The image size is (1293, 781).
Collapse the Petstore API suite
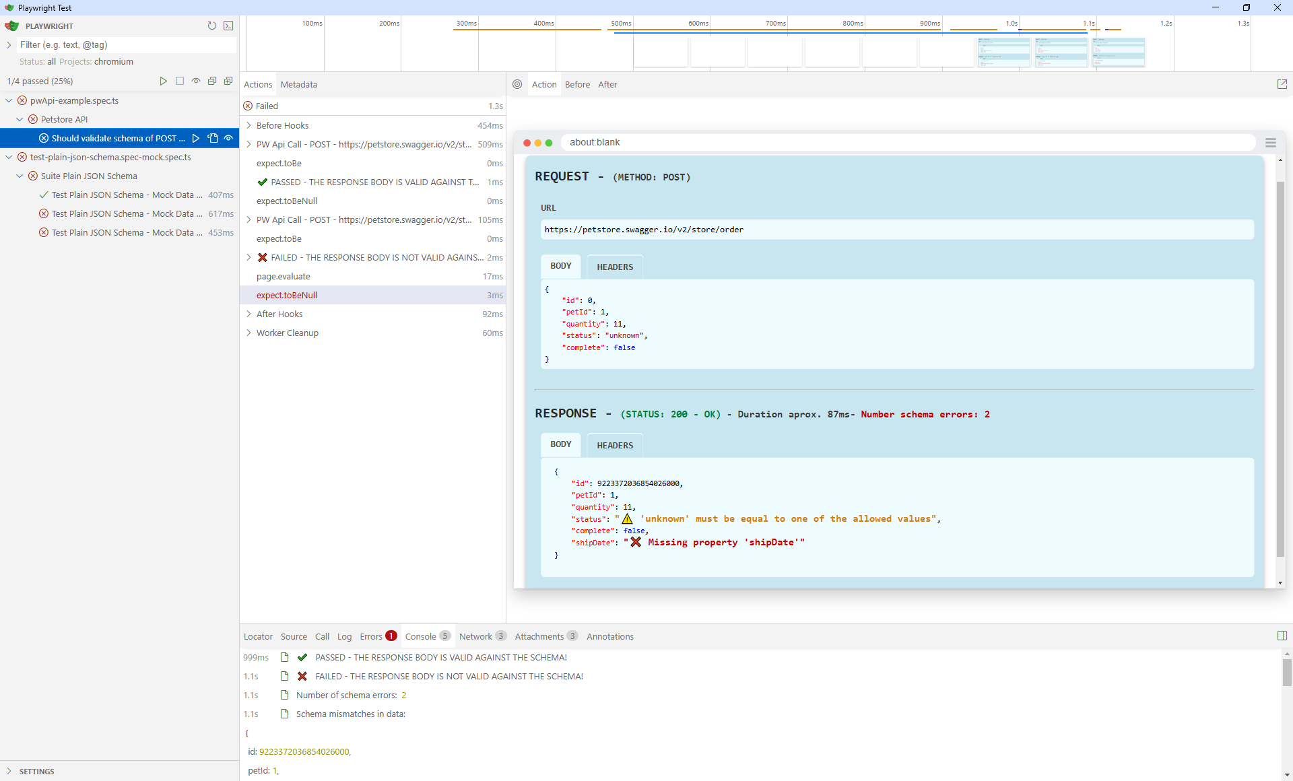click(x=20, y=119)
